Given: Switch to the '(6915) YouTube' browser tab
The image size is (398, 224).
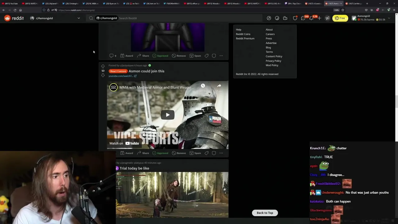Looking at the screenshot, I should (10, 3).
